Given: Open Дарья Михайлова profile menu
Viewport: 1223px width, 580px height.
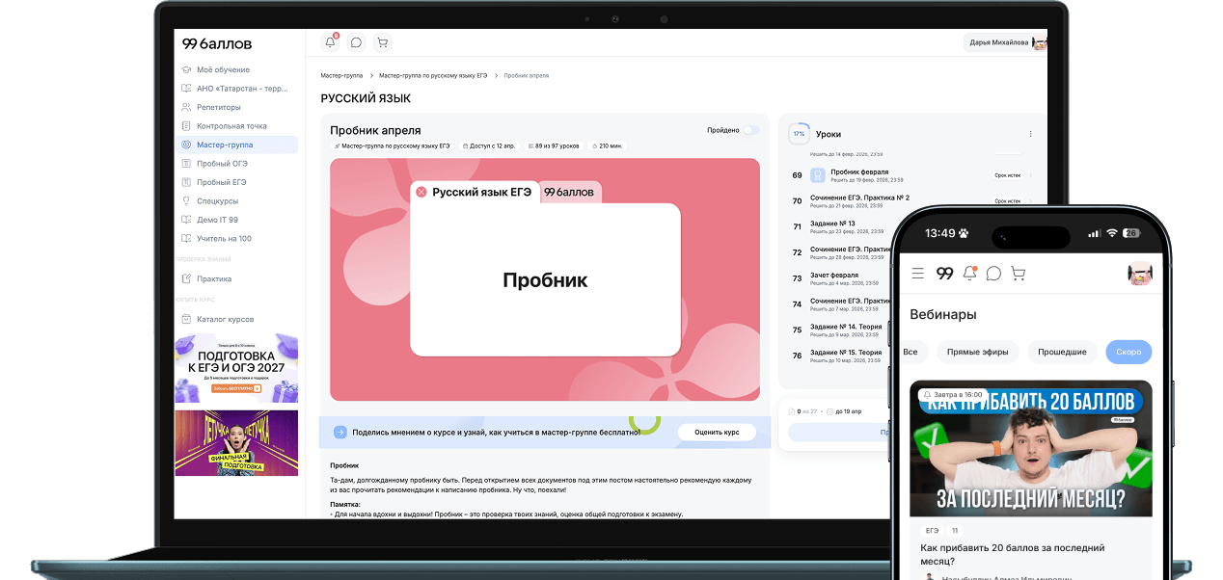Looking at the screenshot, I should [x=1004, y=42].
